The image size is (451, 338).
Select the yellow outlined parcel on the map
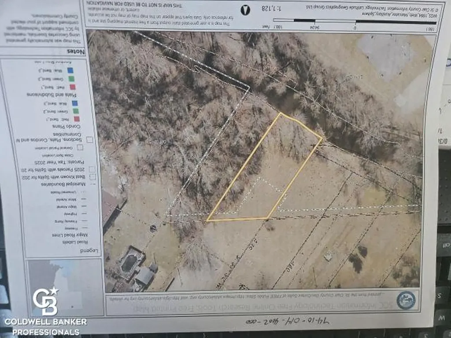265,167
